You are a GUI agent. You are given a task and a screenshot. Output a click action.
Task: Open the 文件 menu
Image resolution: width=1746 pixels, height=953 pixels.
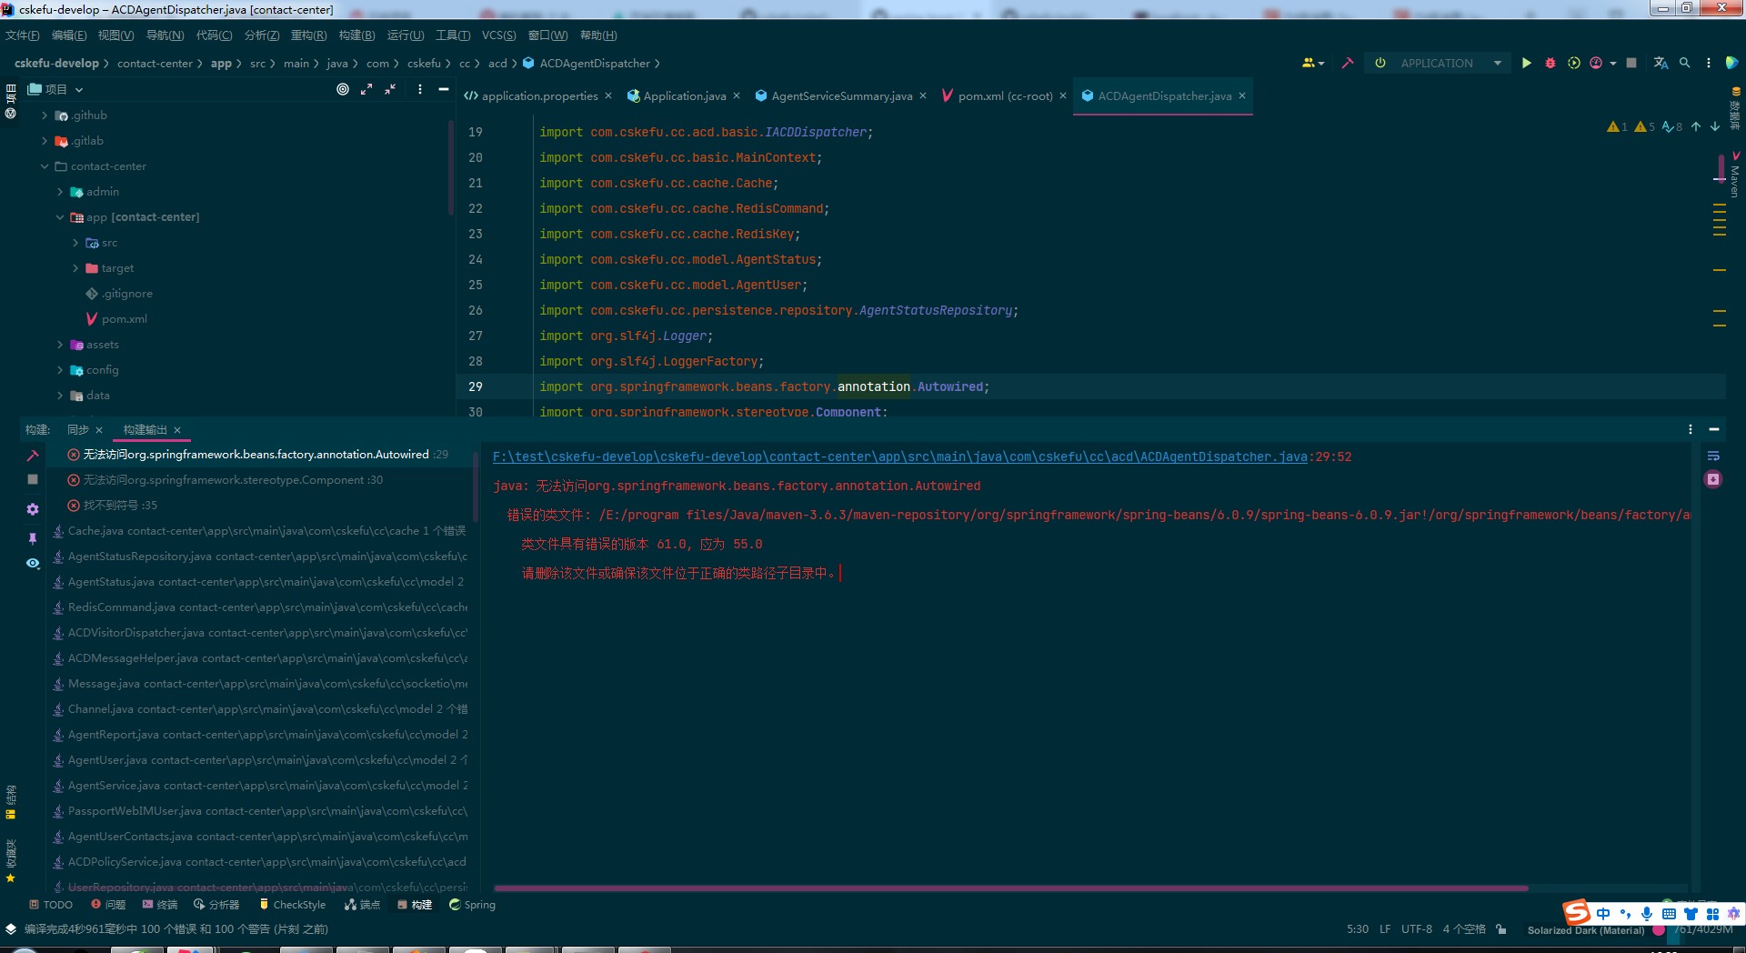(x=23, y=35)
